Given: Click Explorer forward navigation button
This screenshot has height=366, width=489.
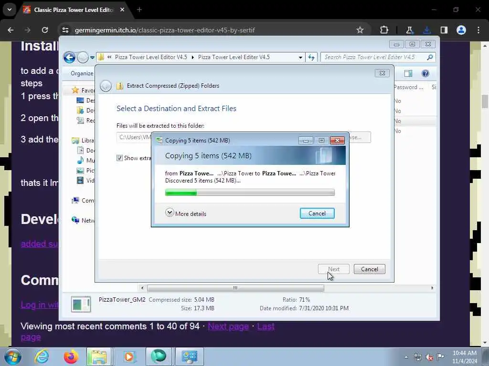Looking at the screenshot, I should 83,57.
